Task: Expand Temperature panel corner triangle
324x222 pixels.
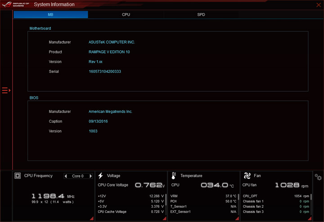Action: 238,218
